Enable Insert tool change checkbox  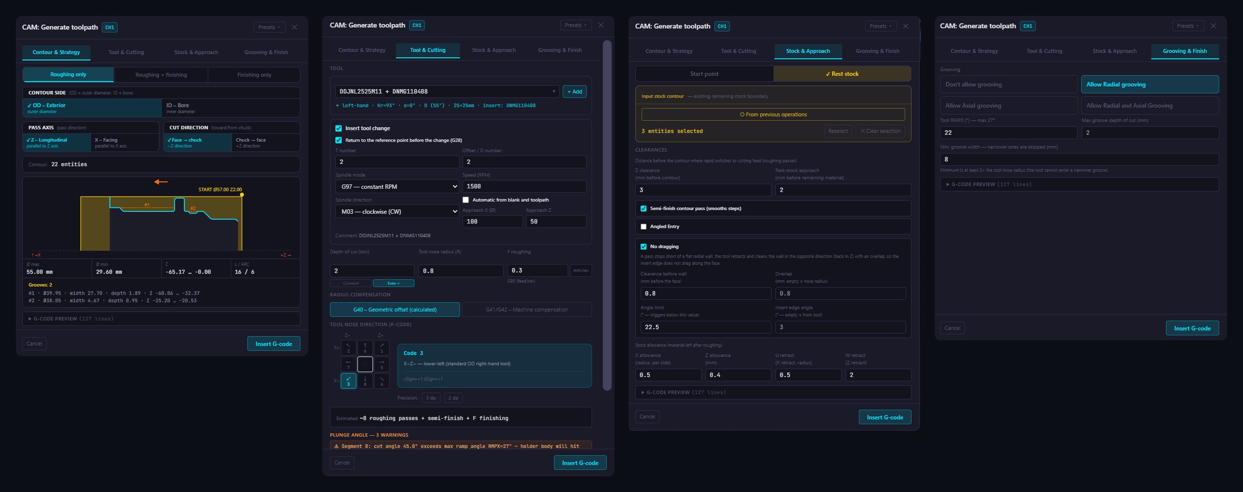click(x=339, y=128)
